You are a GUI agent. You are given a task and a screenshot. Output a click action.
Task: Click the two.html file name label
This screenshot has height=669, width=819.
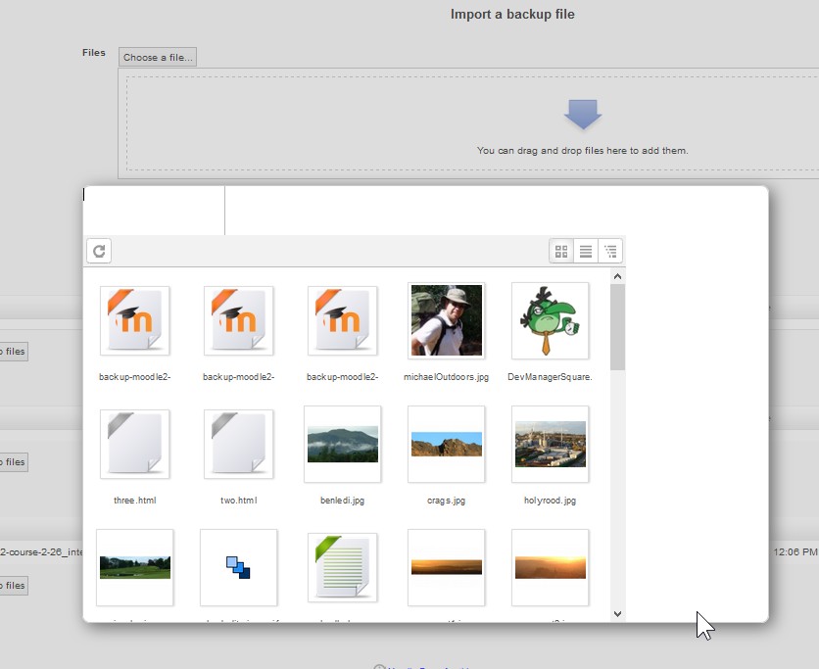click(239, 501)
